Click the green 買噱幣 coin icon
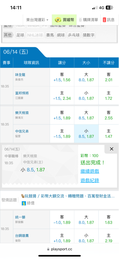Image resolution: width=119 pixels, height=259 pixels. (x=58, y=20)
